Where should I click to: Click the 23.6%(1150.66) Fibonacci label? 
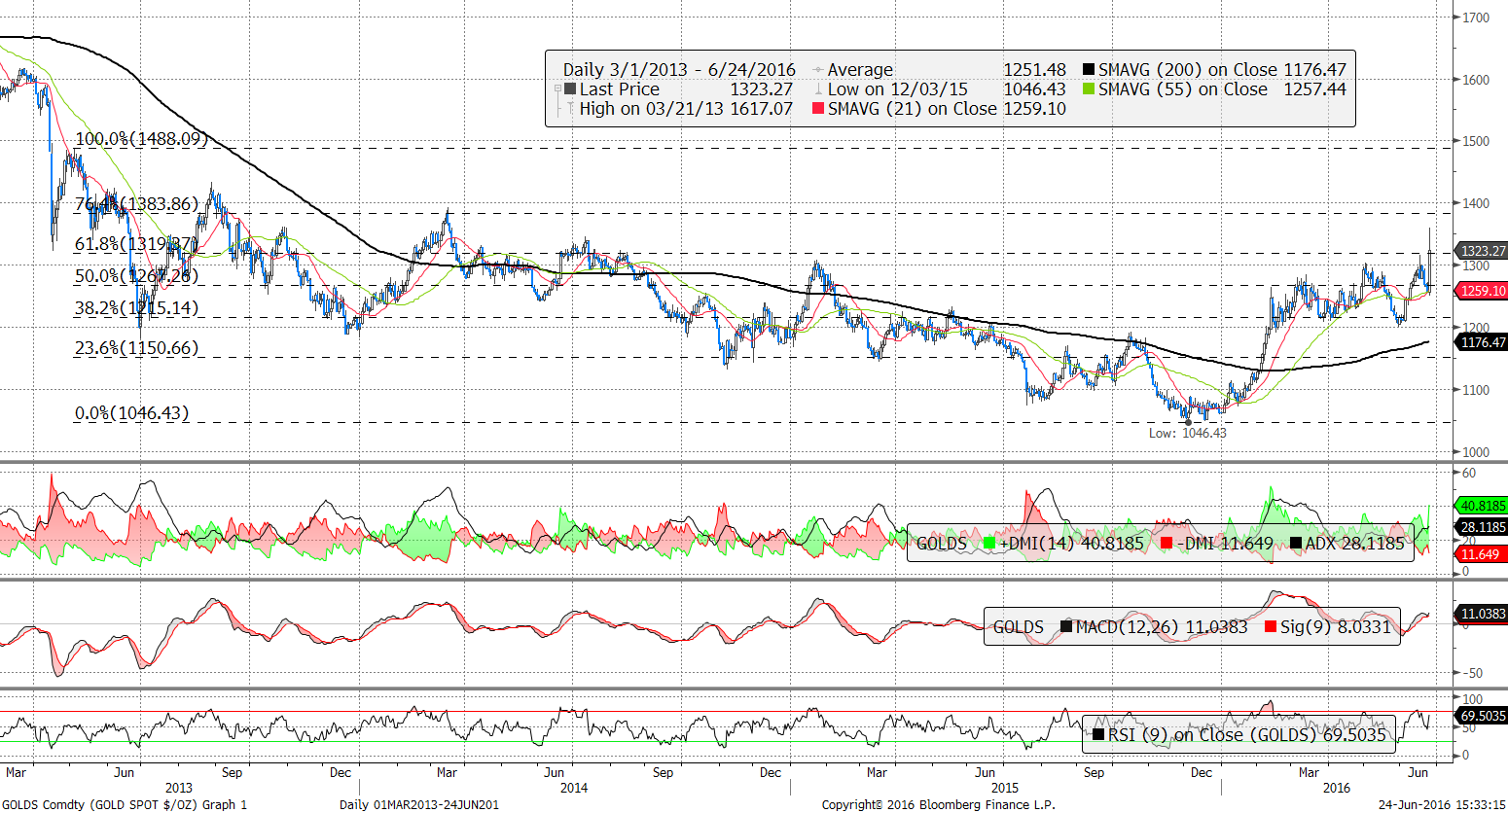pyautogui.click(x=137, y=348)
